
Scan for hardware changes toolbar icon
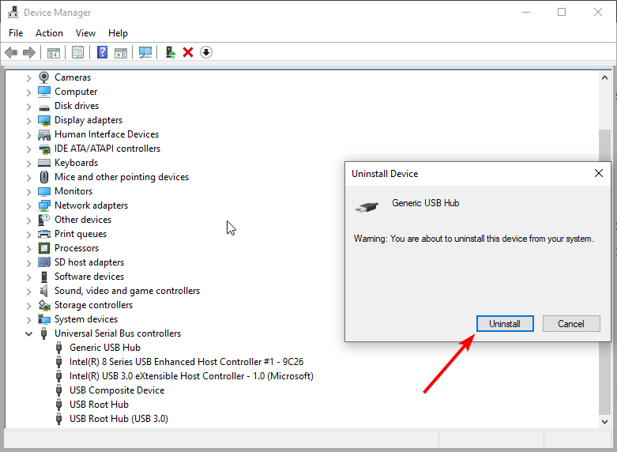(145, 52)
